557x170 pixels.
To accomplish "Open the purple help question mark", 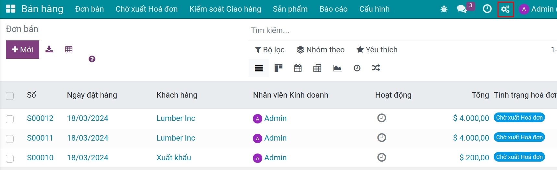I will coord(92,59).
